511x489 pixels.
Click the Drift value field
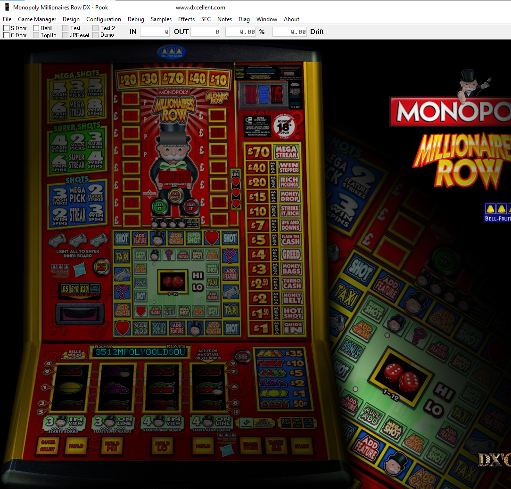coord(290,32)
